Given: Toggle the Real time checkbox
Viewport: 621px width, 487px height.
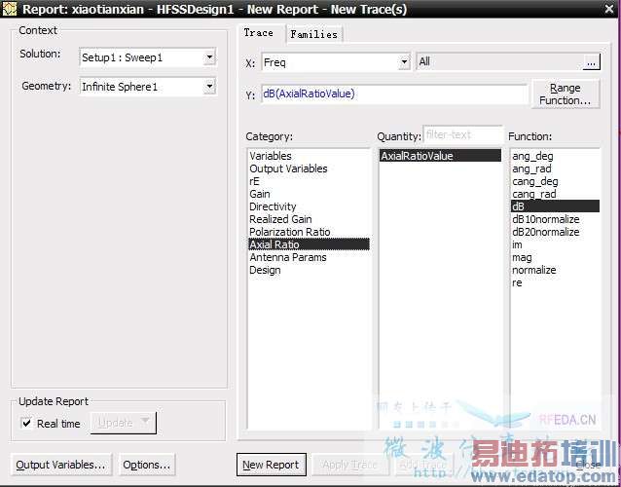Looking at the screenshot, I should [26, 423].
